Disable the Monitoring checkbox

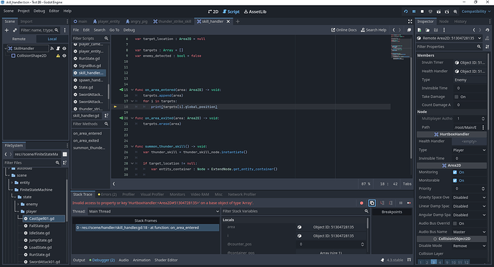tap(455, 173)
